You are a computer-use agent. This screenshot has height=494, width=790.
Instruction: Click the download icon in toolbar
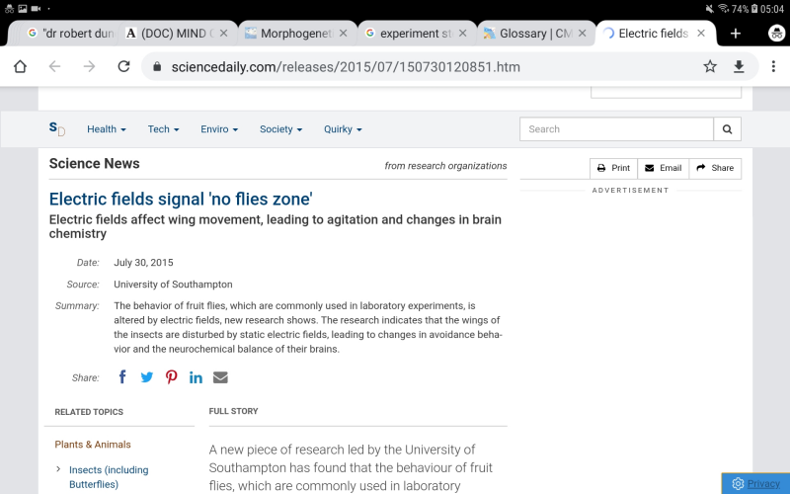pyautogui.click(x=739, y=66)
